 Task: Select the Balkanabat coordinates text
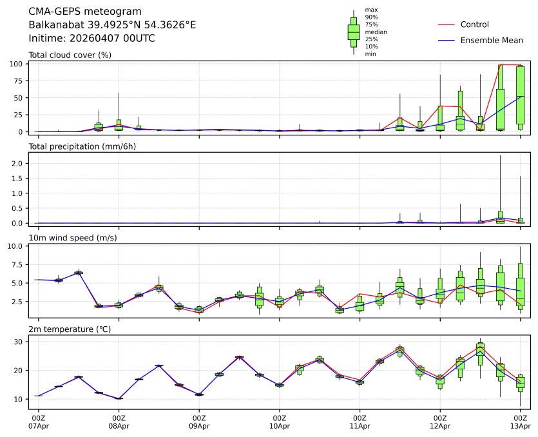[113, 25]
